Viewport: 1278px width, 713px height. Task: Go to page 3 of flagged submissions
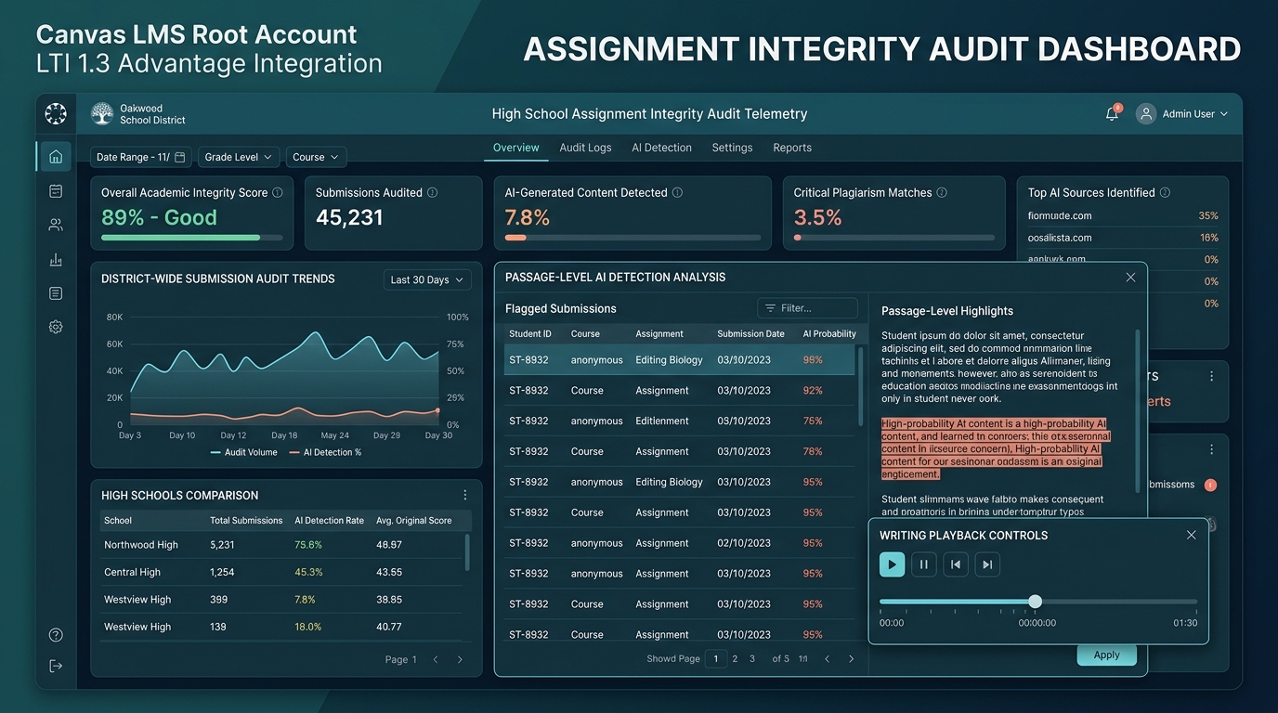click(x=752, y=659)
